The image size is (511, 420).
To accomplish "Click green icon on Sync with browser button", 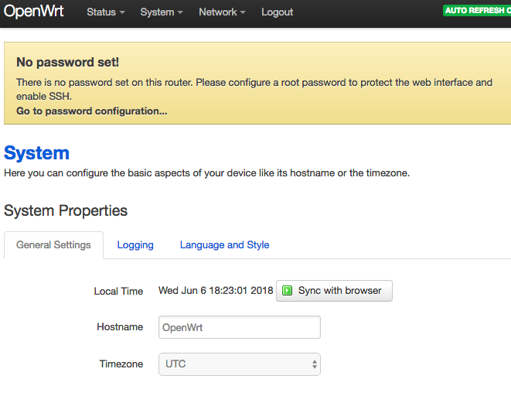I will [287, 291].
